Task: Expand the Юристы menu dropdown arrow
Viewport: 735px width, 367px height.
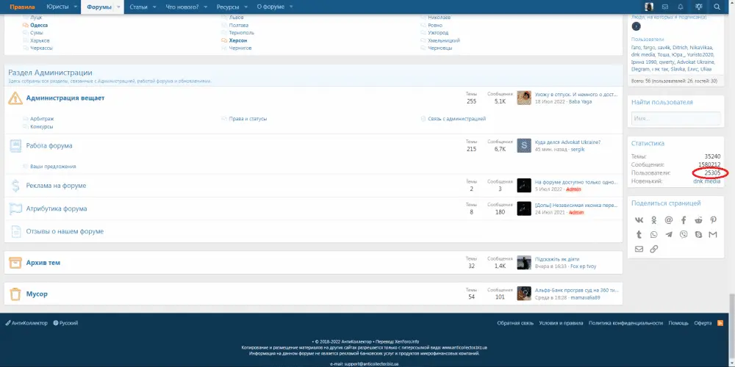Action: click(75, 7)
